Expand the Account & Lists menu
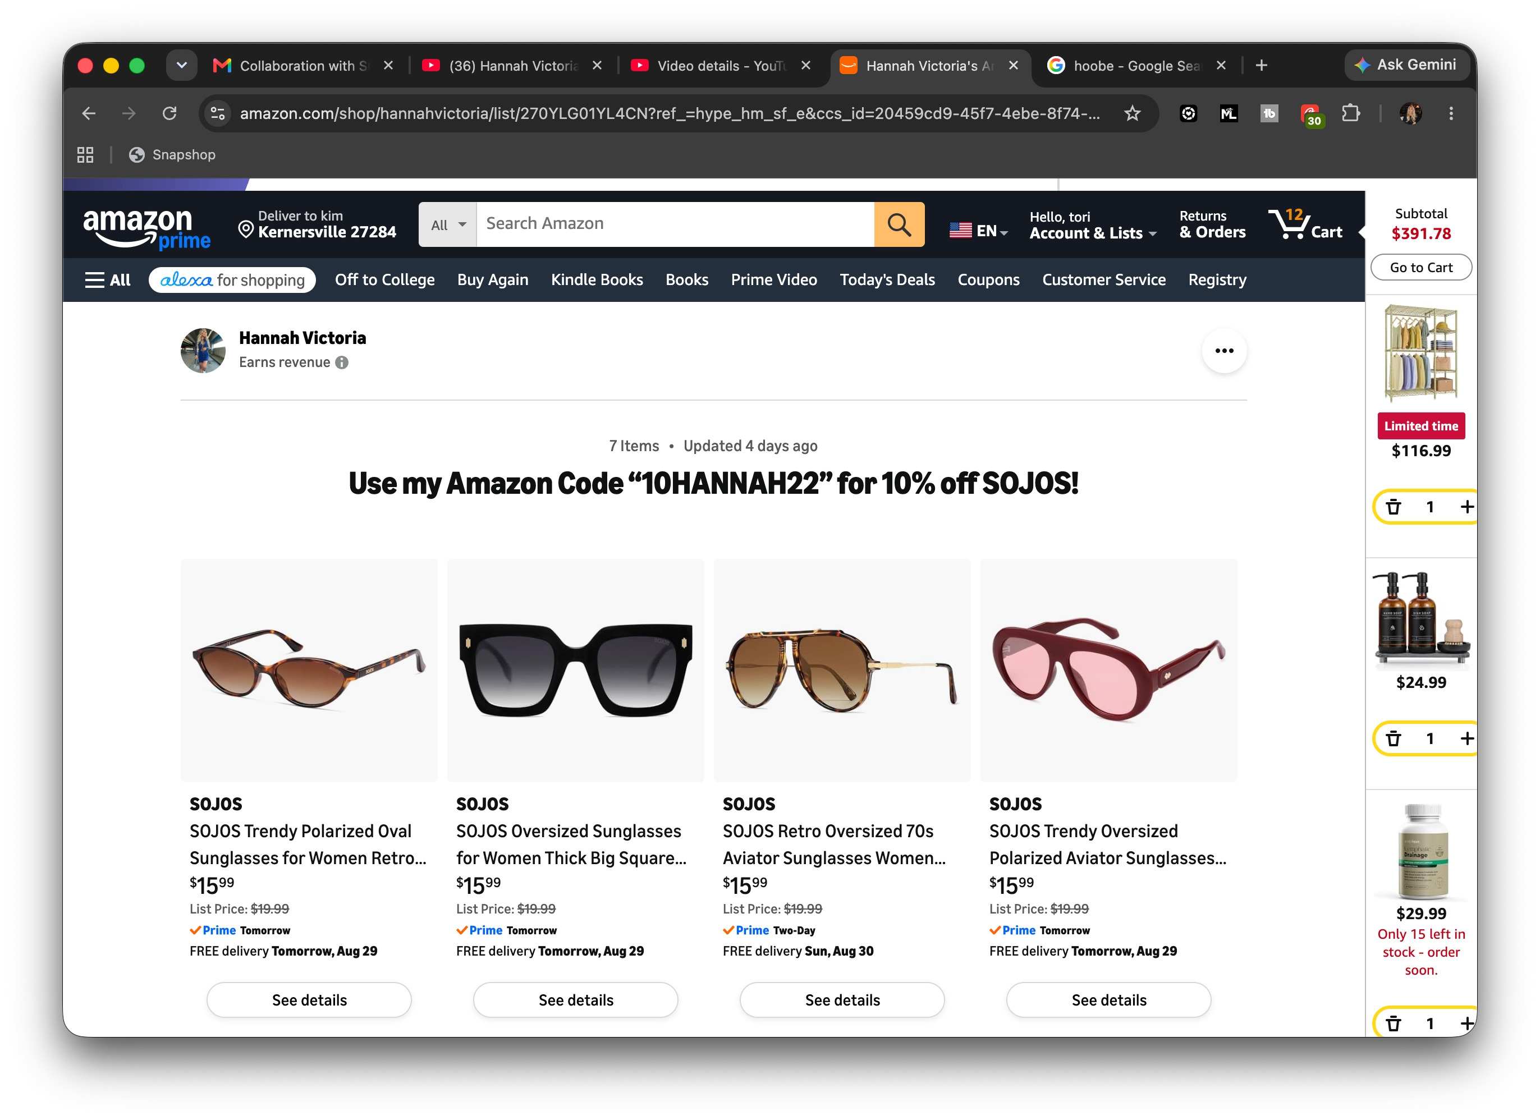This screenshot has width=1540, height=1120. [x=1093, y=226]
